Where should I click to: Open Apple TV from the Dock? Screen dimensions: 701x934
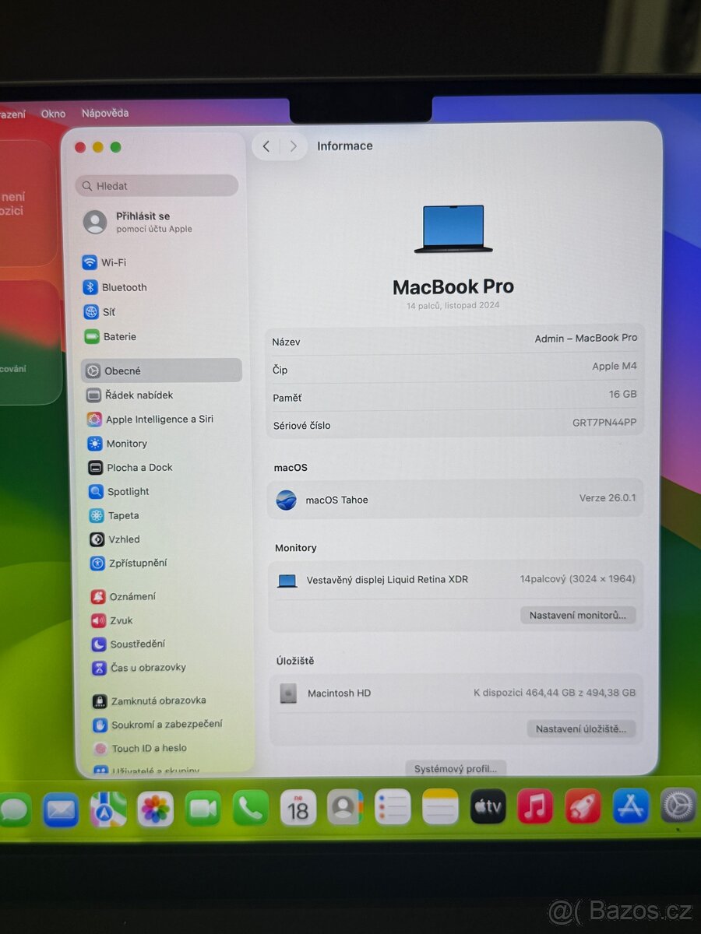[x=488, y=807]
